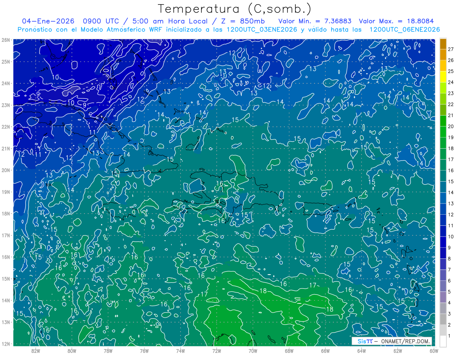Click the '10' label on the color scale

click(451, 237)
